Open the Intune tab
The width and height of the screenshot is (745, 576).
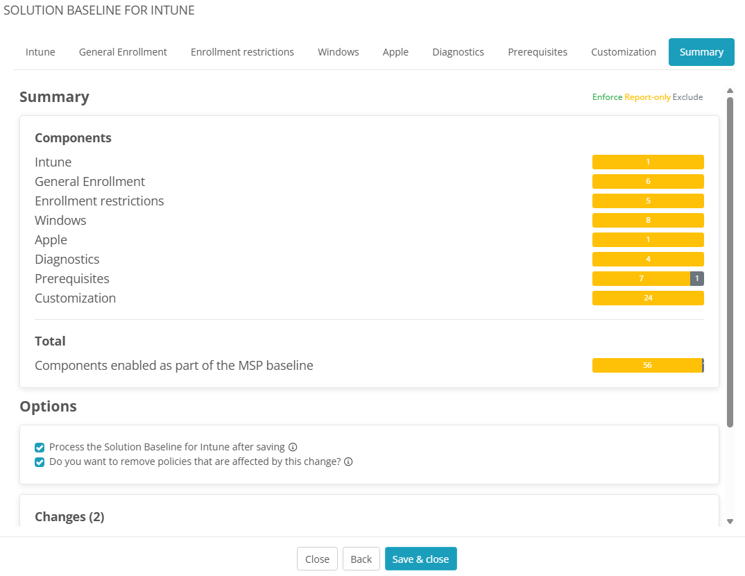tap(40, 52)
